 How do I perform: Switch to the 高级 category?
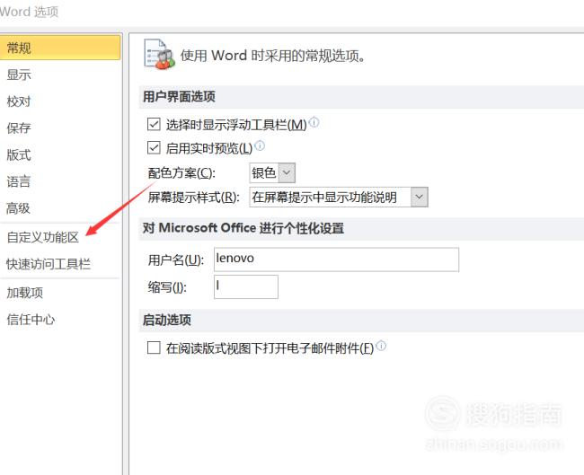(x=19, y=208)
